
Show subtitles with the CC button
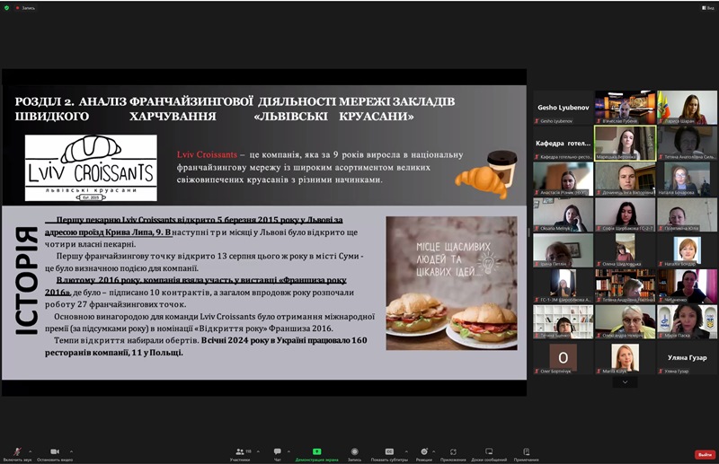click(389, 454)
